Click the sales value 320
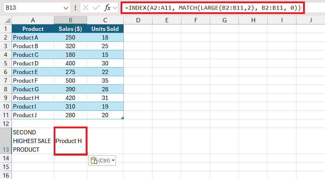325x179 pixels. point(71,46)
